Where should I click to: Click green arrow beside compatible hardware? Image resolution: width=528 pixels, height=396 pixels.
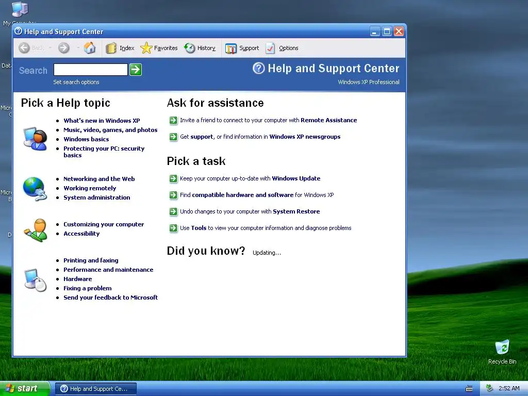pos(173,195)
